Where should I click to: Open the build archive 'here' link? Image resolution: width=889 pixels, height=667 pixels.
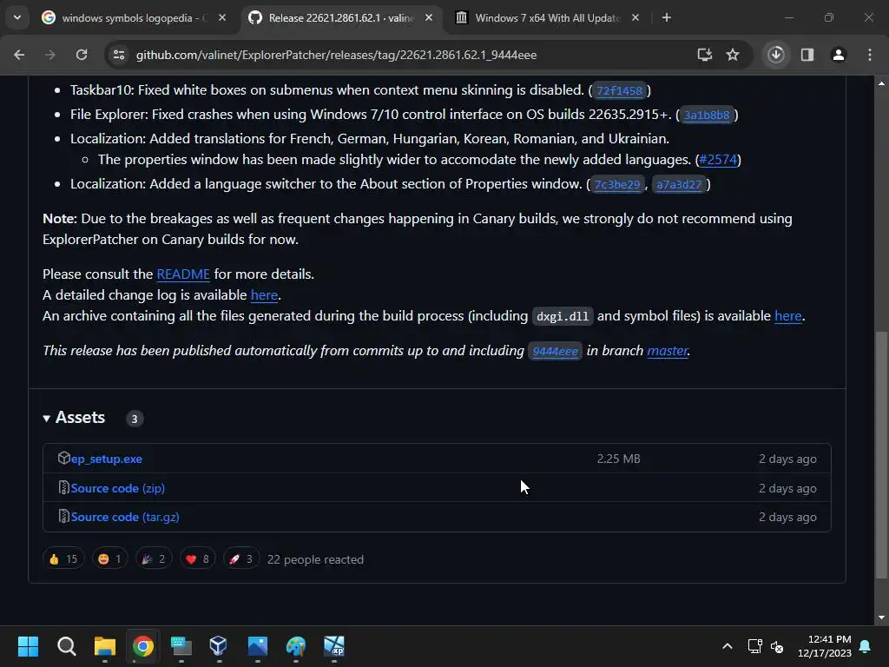(x=788, y=316)
